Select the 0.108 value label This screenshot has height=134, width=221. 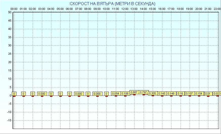(x=125, y=94)
